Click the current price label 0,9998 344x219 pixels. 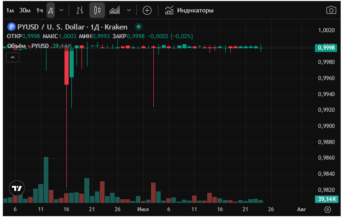pos(326,48)
